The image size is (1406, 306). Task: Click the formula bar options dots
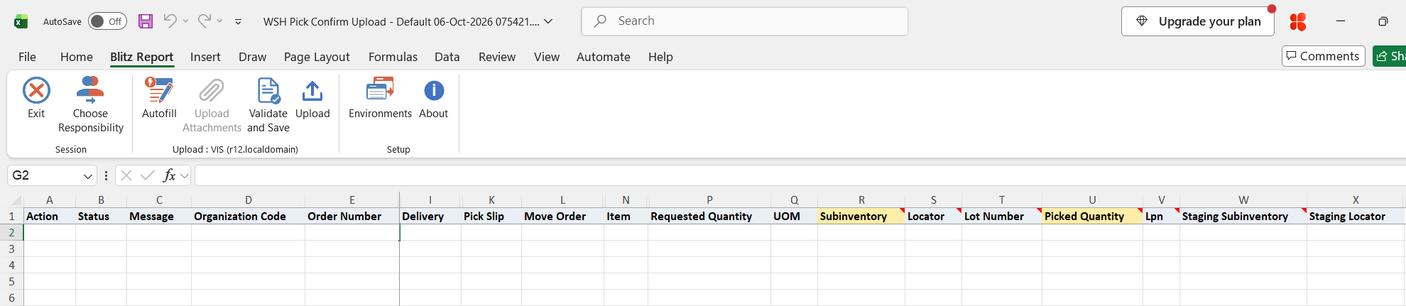pos(106,175)
